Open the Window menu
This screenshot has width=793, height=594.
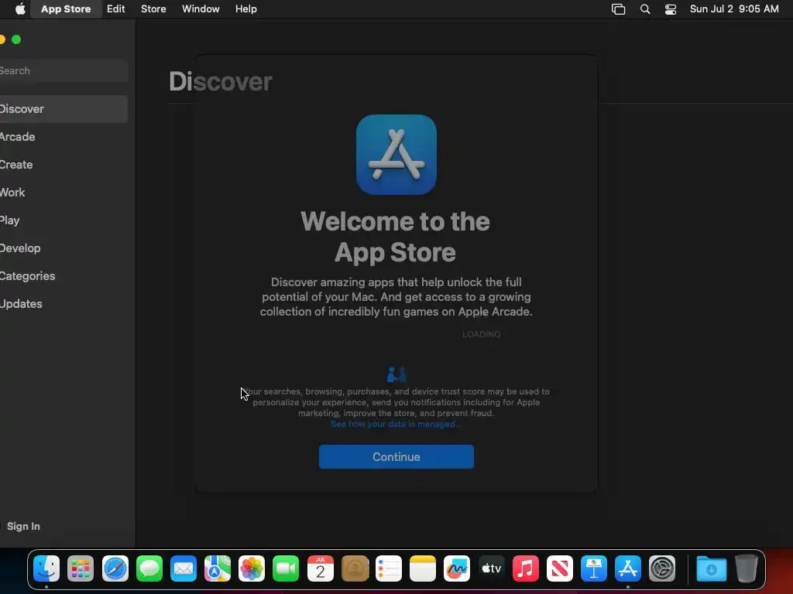[201, 9]
